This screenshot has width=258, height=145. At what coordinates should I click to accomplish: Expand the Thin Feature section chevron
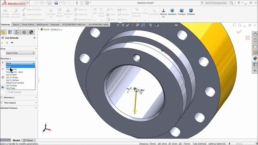36,103
